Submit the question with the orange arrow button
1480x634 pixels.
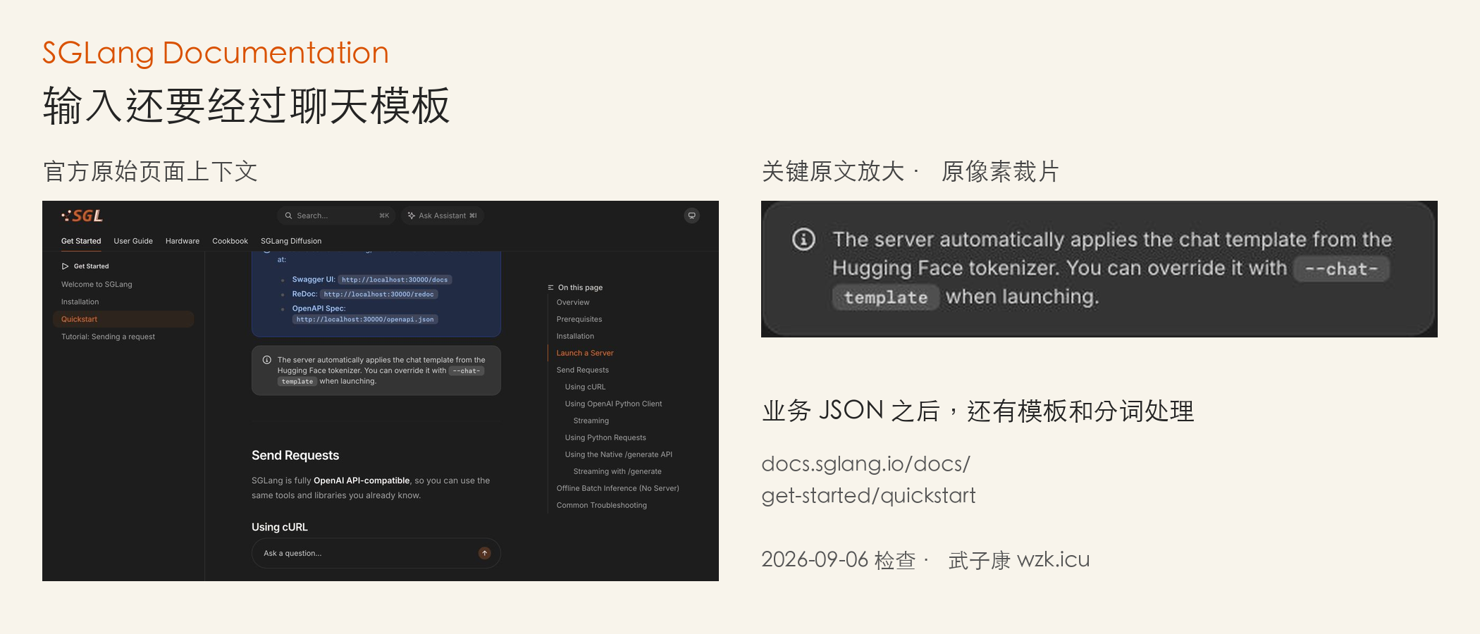[484, 553]
